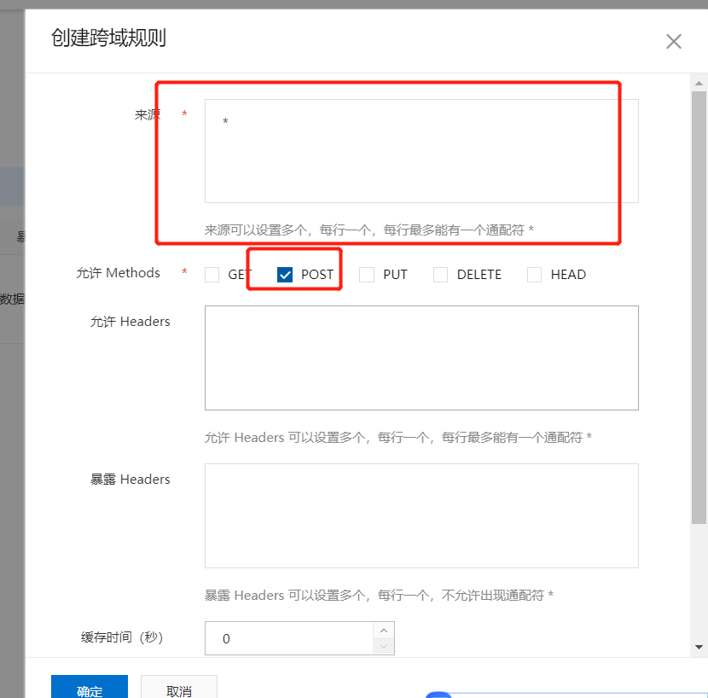This screenshot has height=698, width=708.
Task: Click the red asterisk next to 允许 Methods
Action: click(184, 272)
